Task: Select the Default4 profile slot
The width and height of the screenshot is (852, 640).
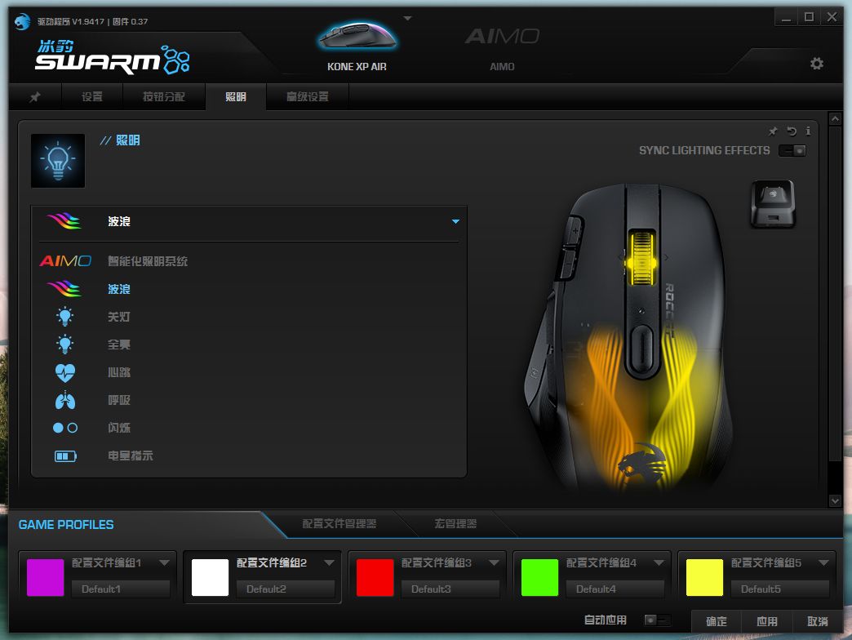Action: 615,589
